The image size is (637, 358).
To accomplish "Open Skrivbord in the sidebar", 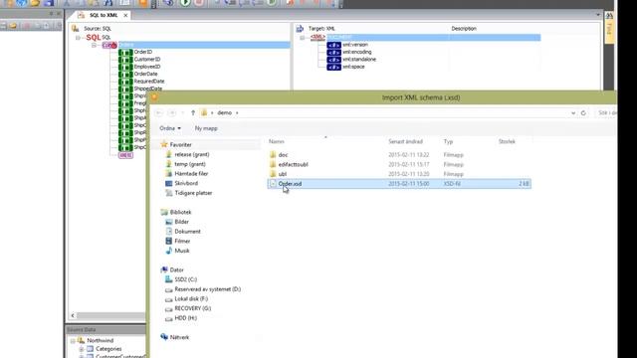I will pos(186,183).
